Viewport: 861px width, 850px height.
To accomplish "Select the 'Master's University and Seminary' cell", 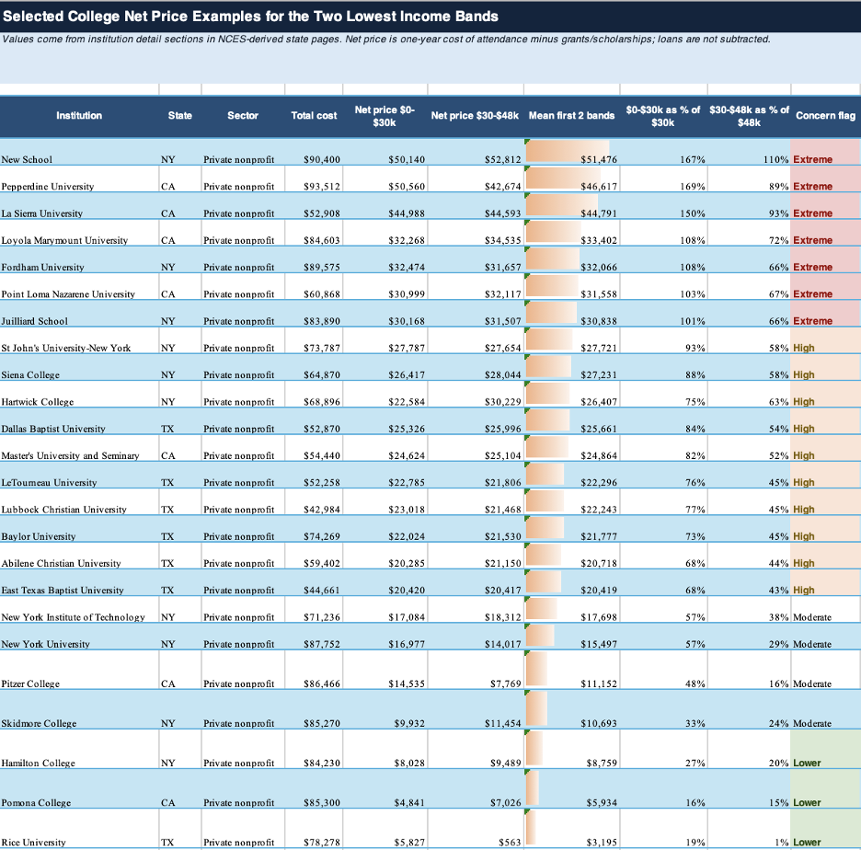I will (79, 448).
